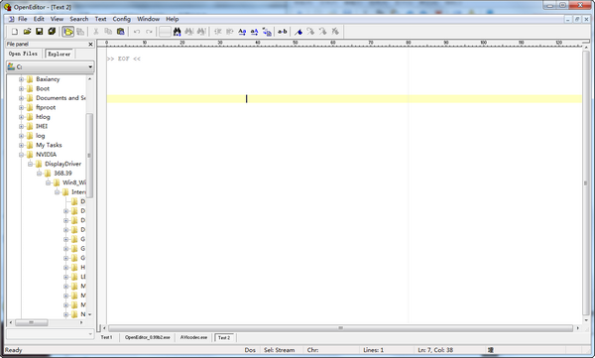This screenshot has width=595, height=358.
Task: Expand the Boot folder node
Action: (21, 88)
